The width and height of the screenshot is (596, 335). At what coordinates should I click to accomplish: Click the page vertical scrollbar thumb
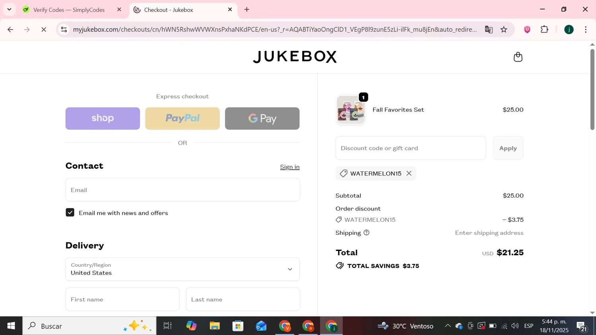(x=592, y=89)
